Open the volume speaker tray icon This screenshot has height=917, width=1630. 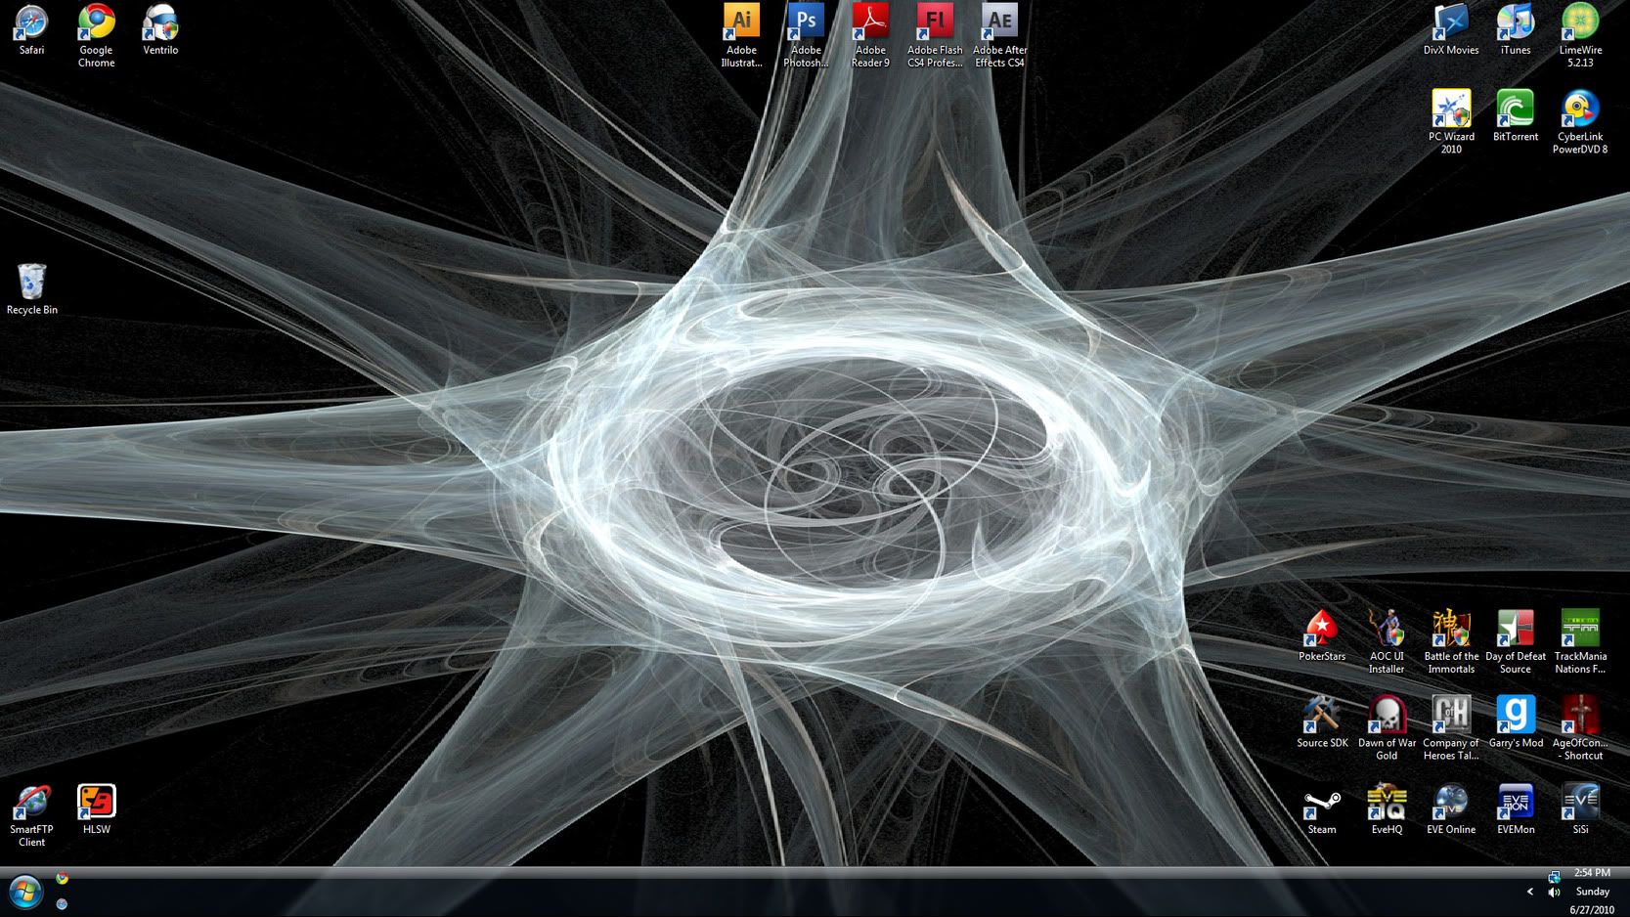(x=1554, y=892)
